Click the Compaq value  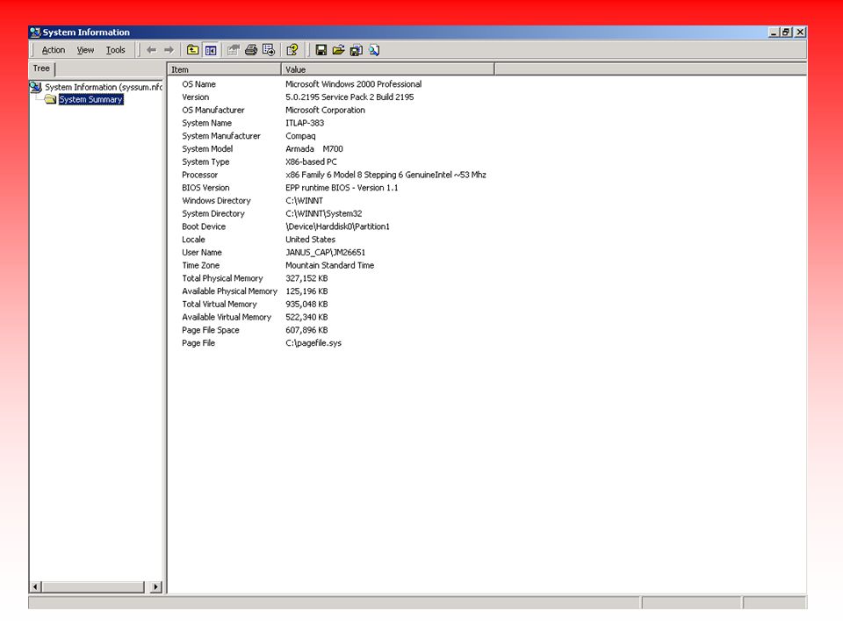pos(300,136)
